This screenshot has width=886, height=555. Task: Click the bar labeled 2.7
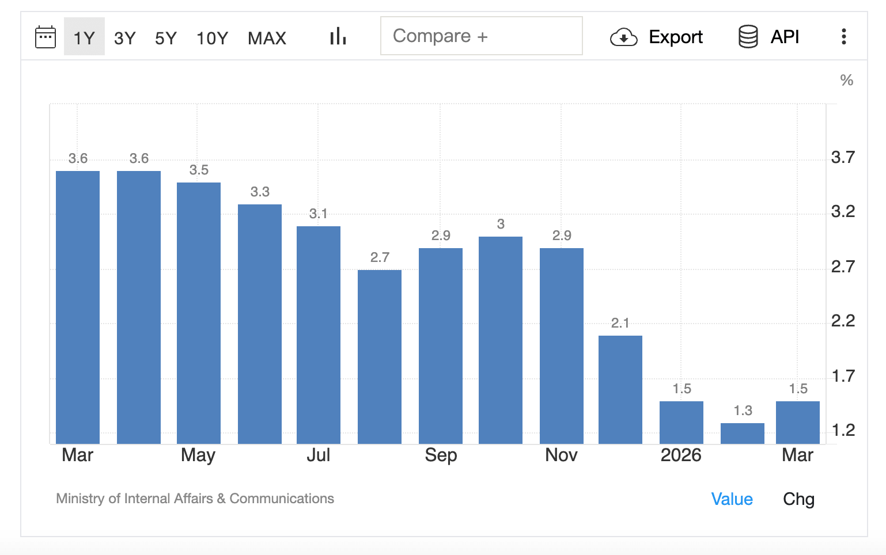[380, 357]
